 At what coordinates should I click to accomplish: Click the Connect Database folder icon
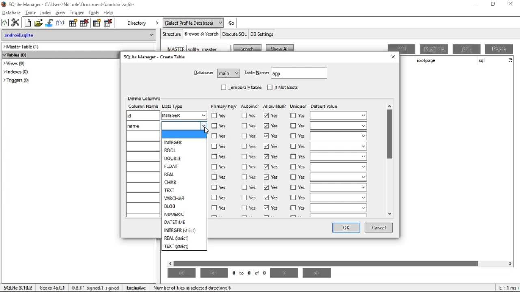(x=38, y=23)
